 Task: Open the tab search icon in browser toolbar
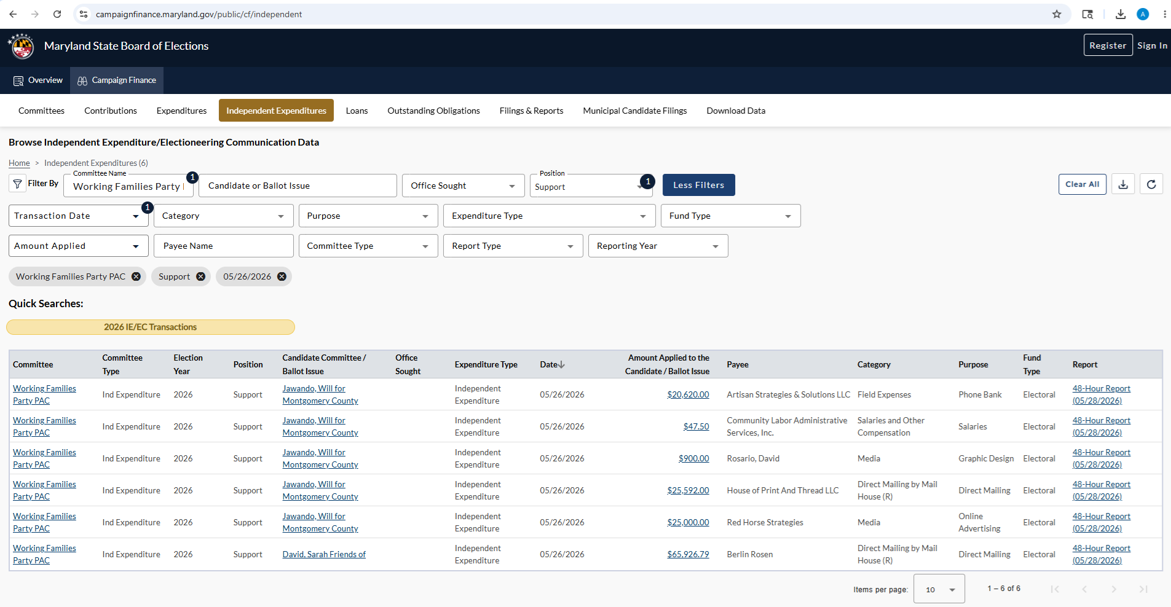[x=1087, y=14]
